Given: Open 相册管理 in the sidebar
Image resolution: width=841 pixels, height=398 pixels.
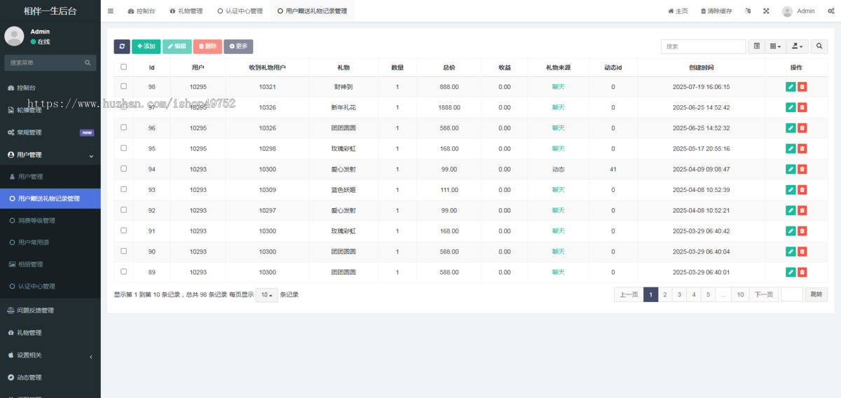Looking at the screenshot, I should (x=50, y=264).
